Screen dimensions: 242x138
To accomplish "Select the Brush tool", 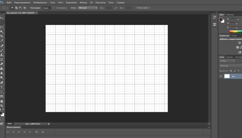I will click(2, 50).
